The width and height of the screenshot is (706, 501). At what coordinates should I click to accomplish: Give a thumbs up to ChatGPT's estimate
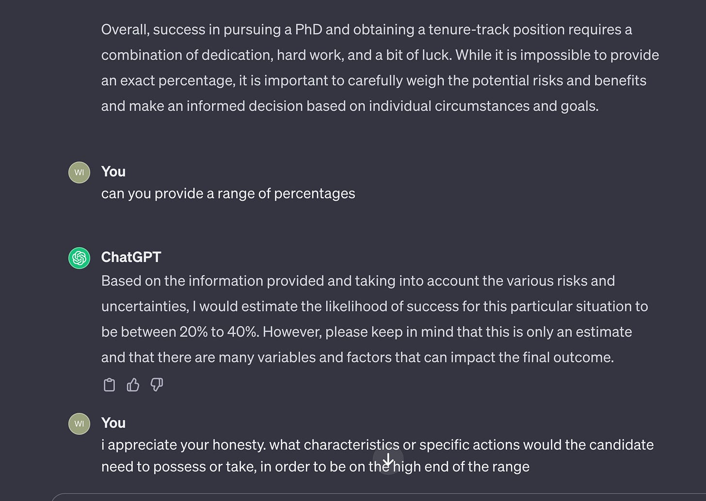coord(133,385)
